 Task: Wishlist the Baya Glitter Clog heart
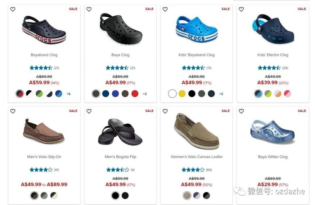241,111
